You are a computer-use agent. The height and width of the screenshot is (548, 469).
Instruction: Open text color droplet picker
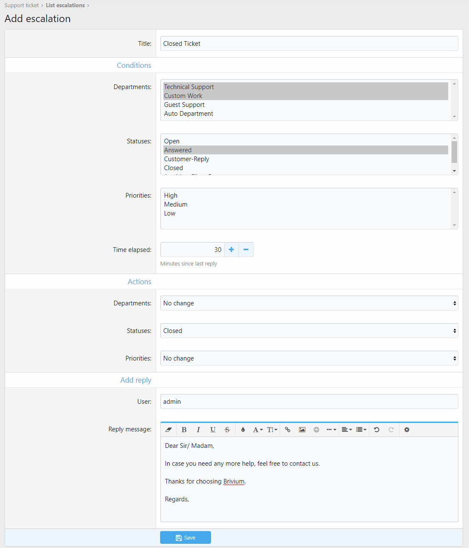pos(243,430)
